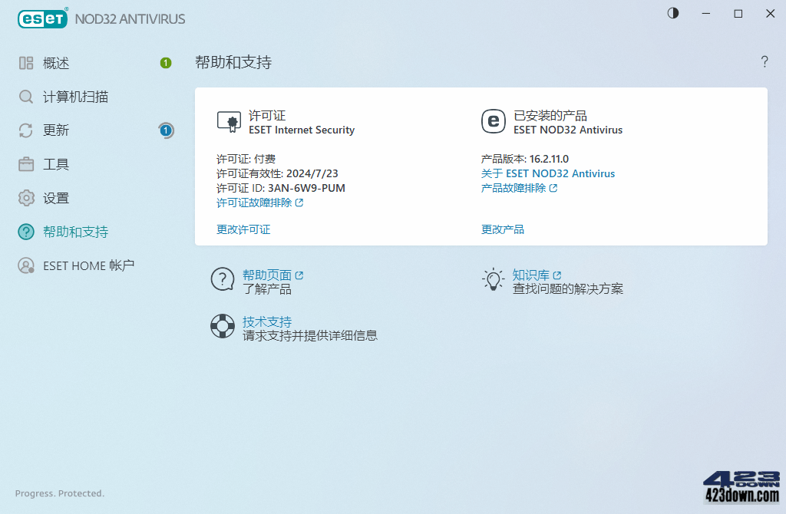Open ESET HOME 帐户 account icon

(25, 265)
